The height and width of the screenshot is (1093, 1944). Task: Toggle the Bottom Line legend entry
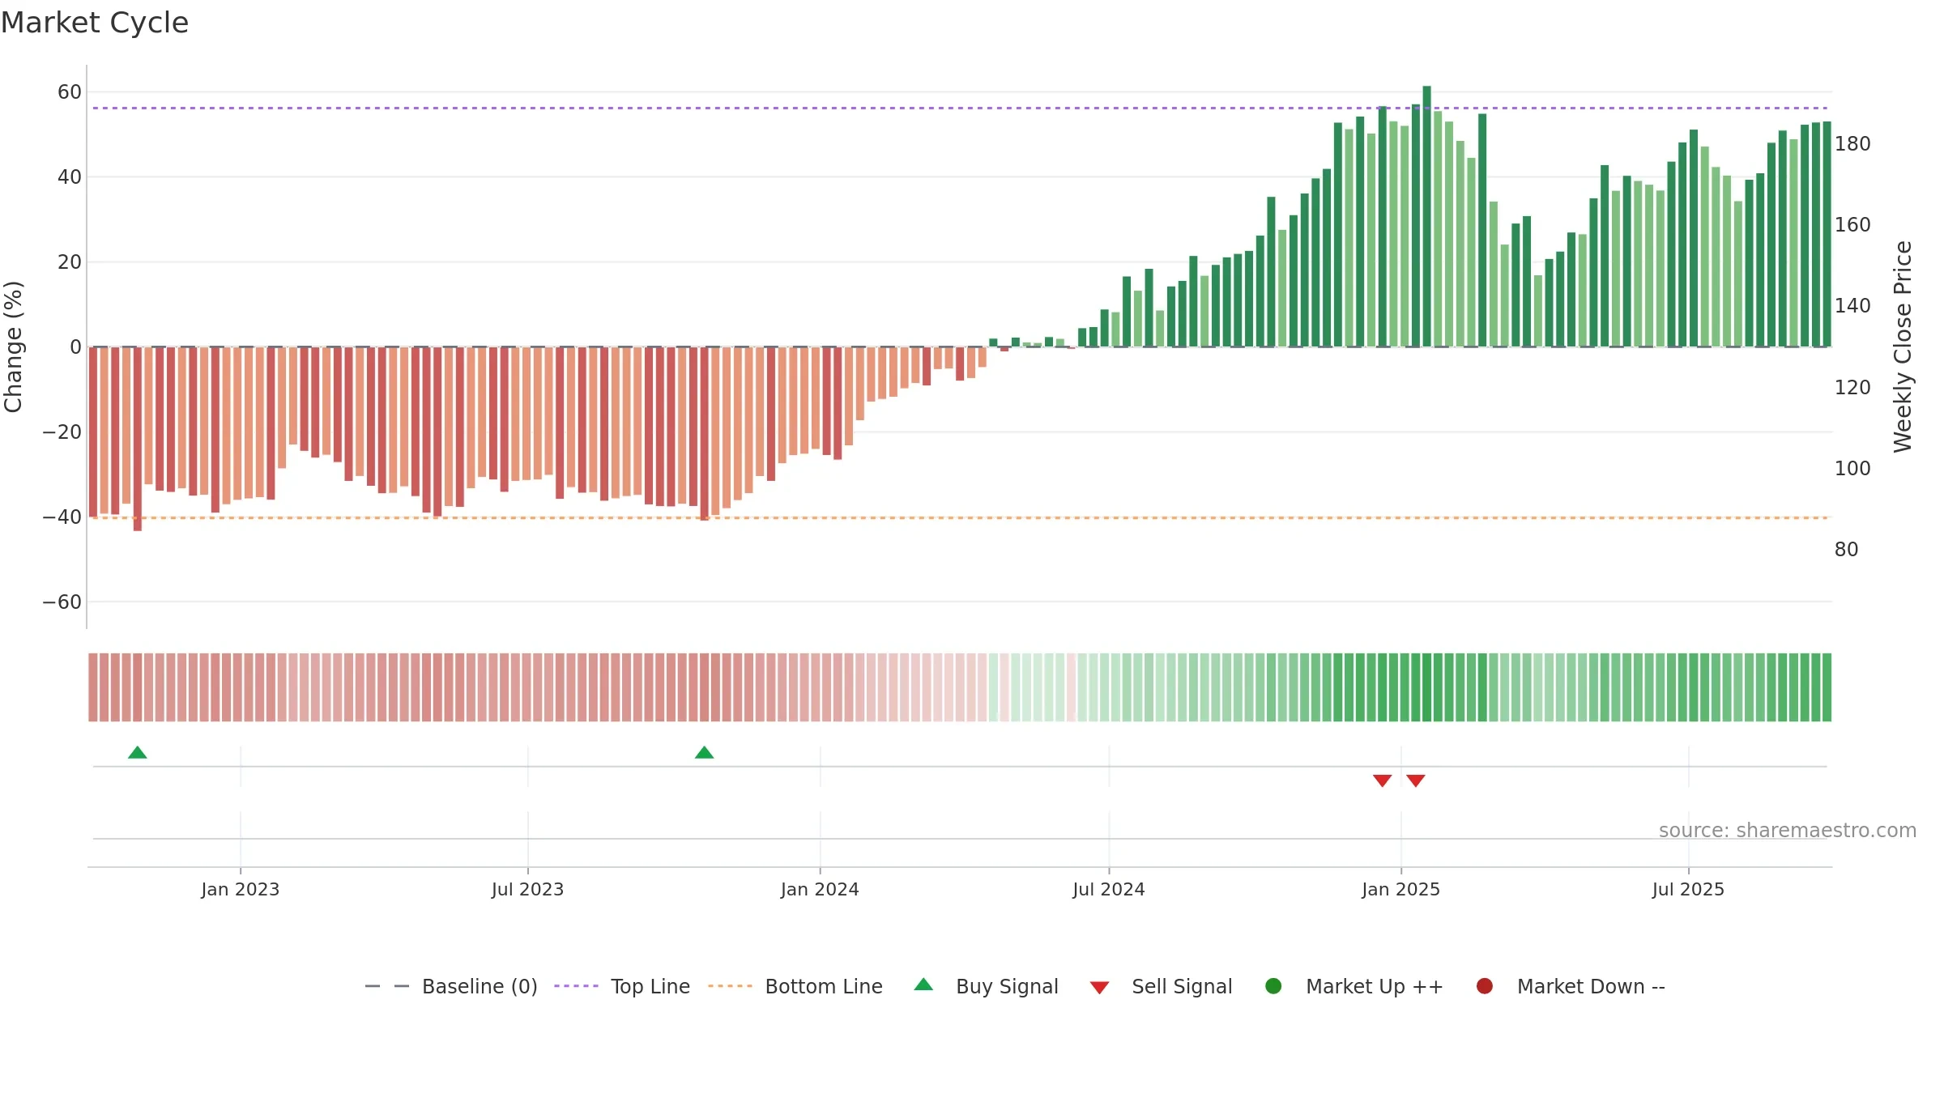pos(795,986)
